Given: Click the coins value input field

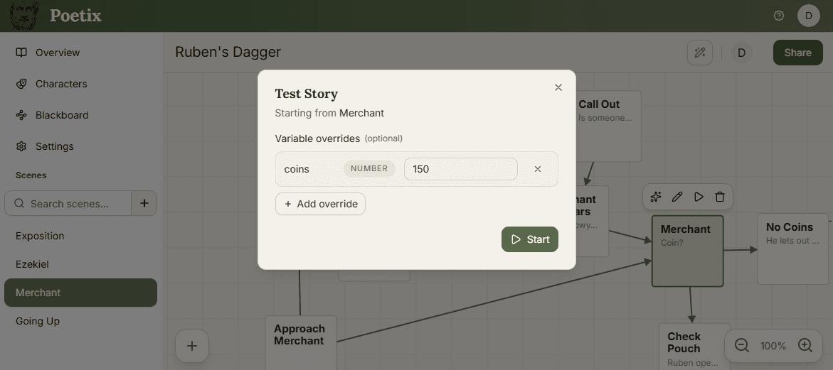Looking at the screenshot, I should 460,169.
